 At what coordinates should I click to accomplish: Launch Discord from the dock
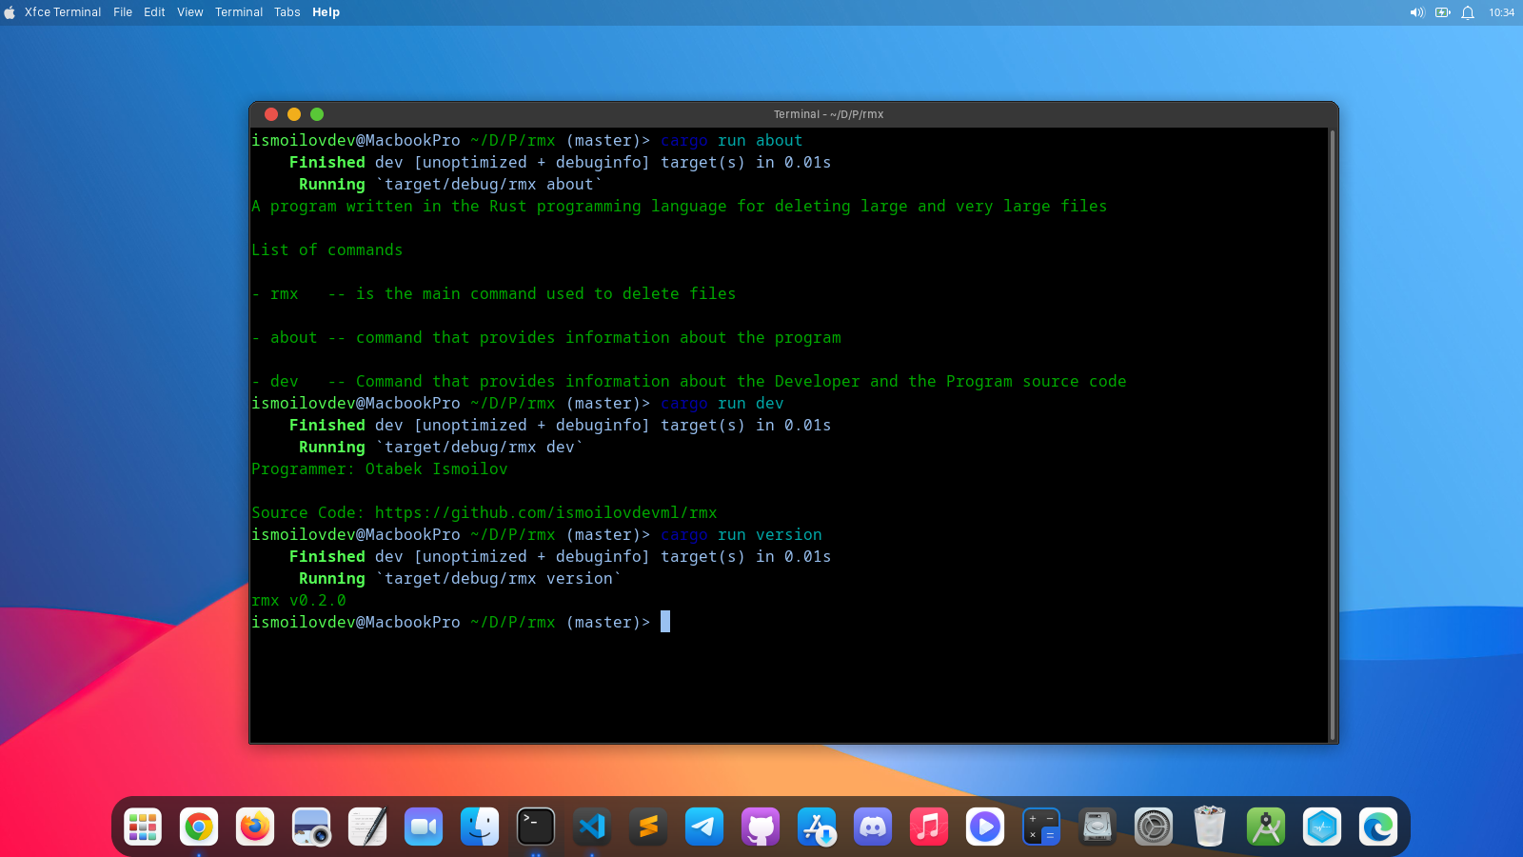pos(873,827)
